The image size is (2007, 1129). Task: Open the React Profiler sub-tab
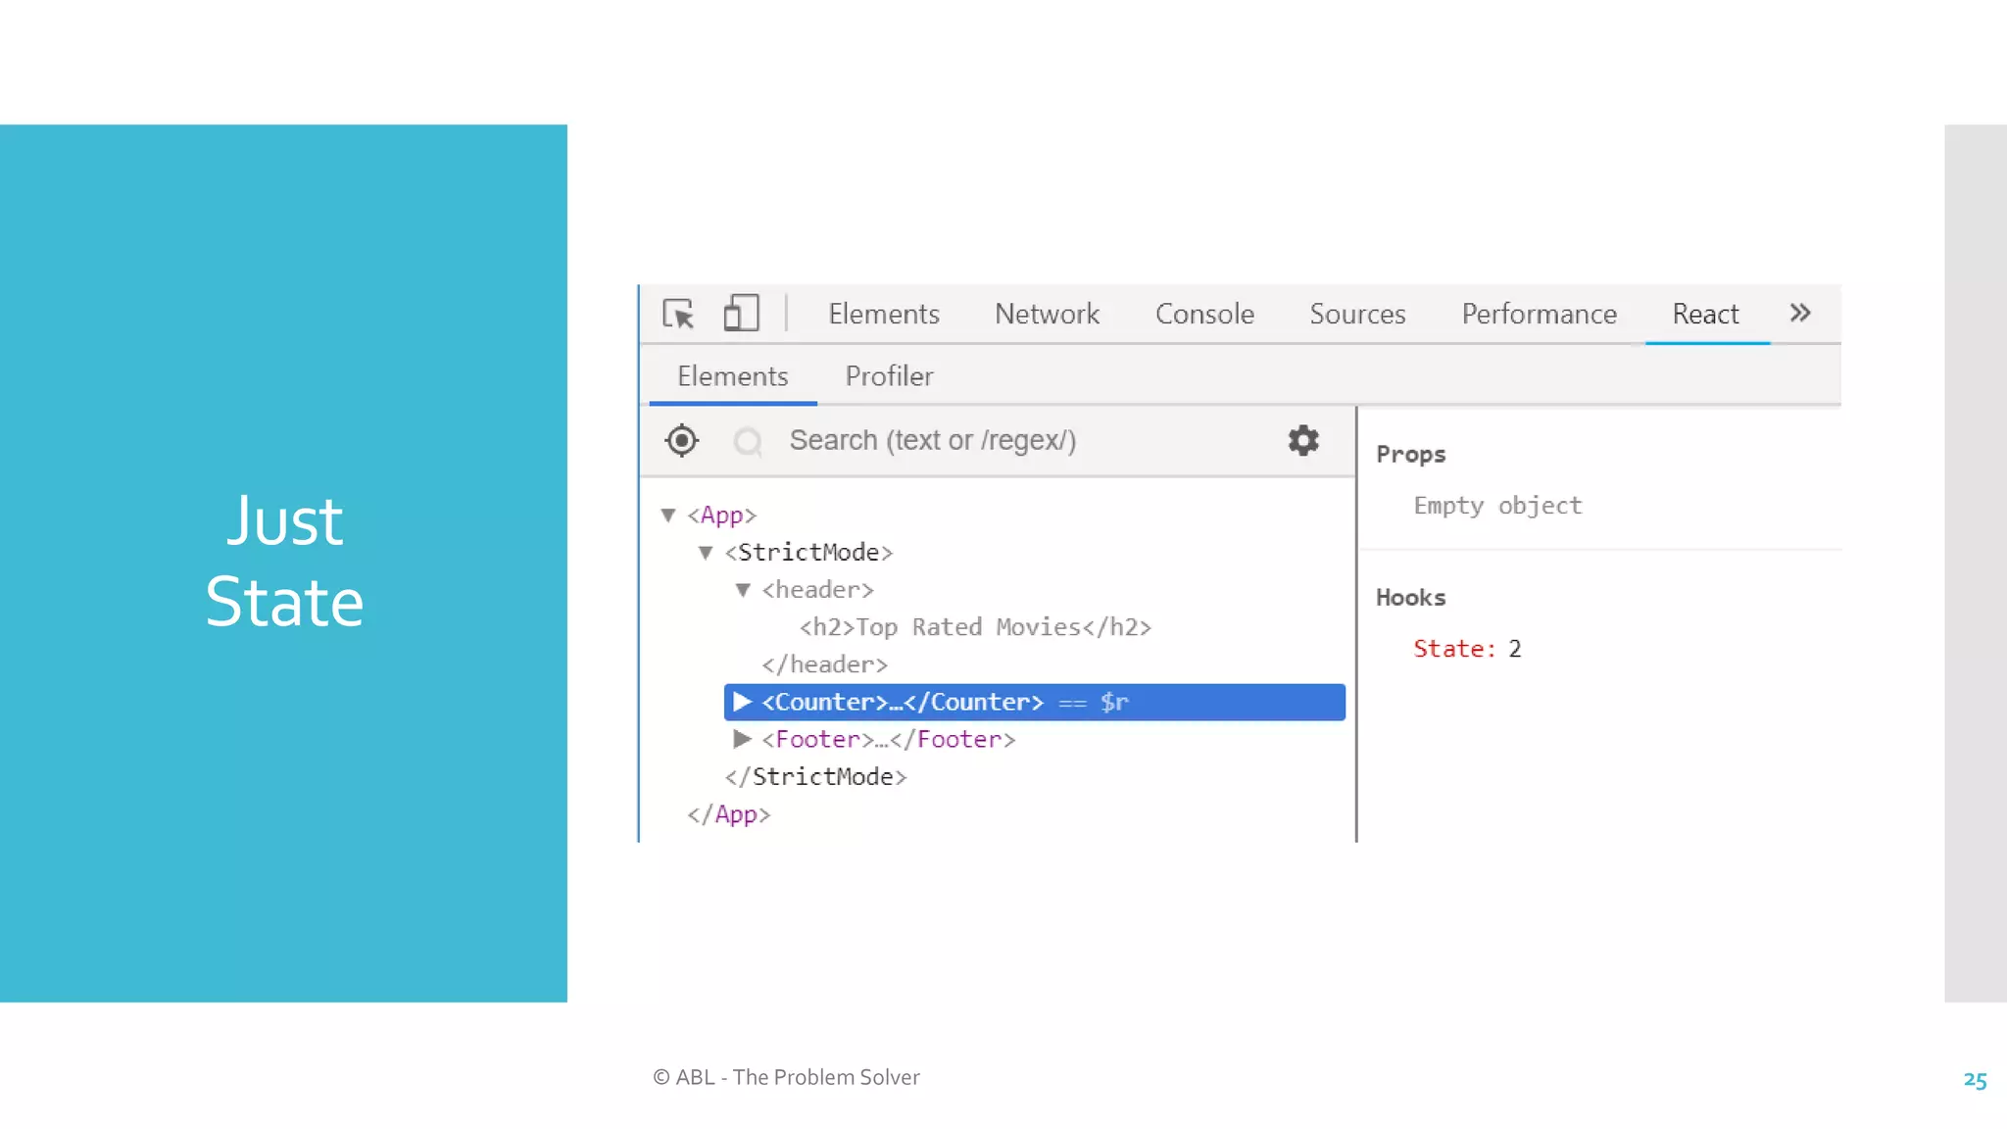coord(889,376)
